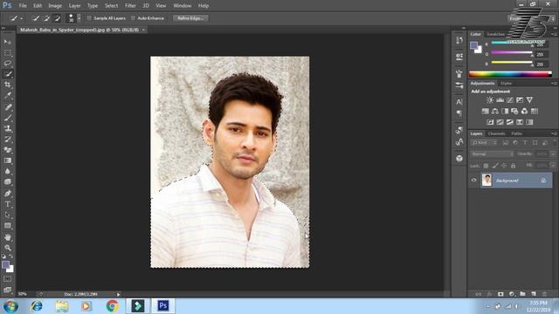Screen dimensions: 559x314
Task: Open the tool preset picker dropdown
Action: 21,18
